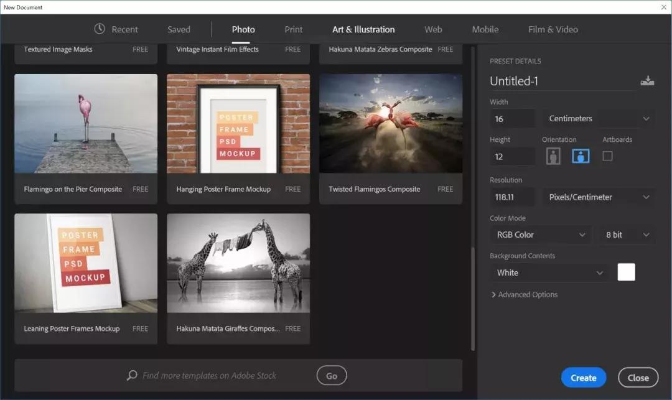Select portrait orientation icon
Viewport: 672px width, 400px height.
click(x=553, y=156)
